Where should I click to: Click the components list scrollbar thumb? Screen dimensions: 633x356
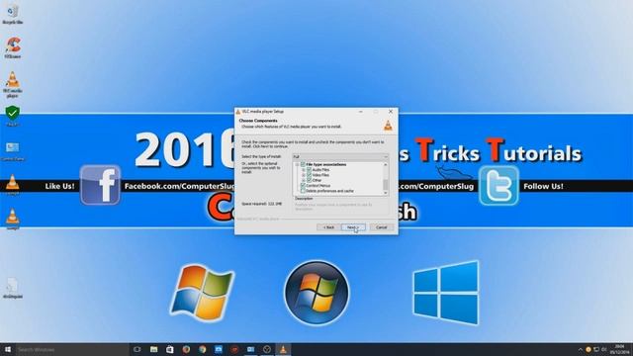(386, 185)
